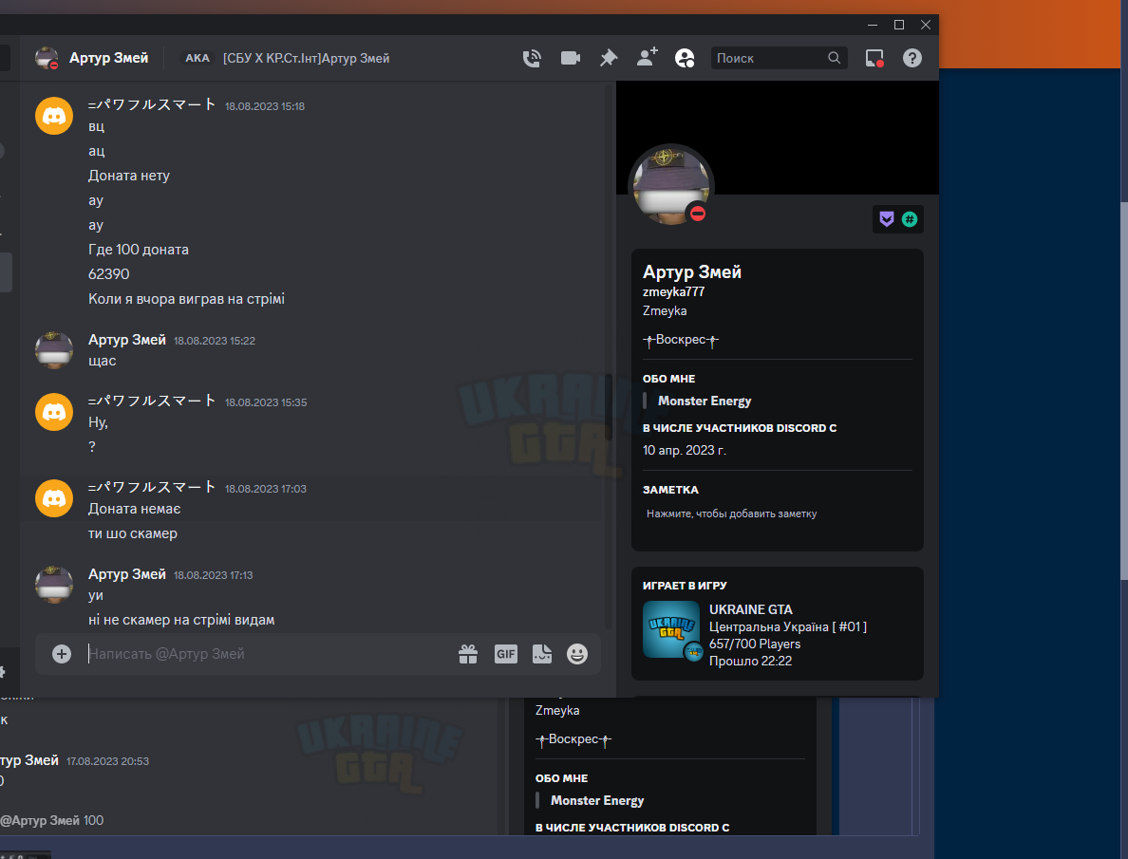Viewport: 1128px width, 859px height.
Task: Maximize the Discord window
Action: click(899, 25)
